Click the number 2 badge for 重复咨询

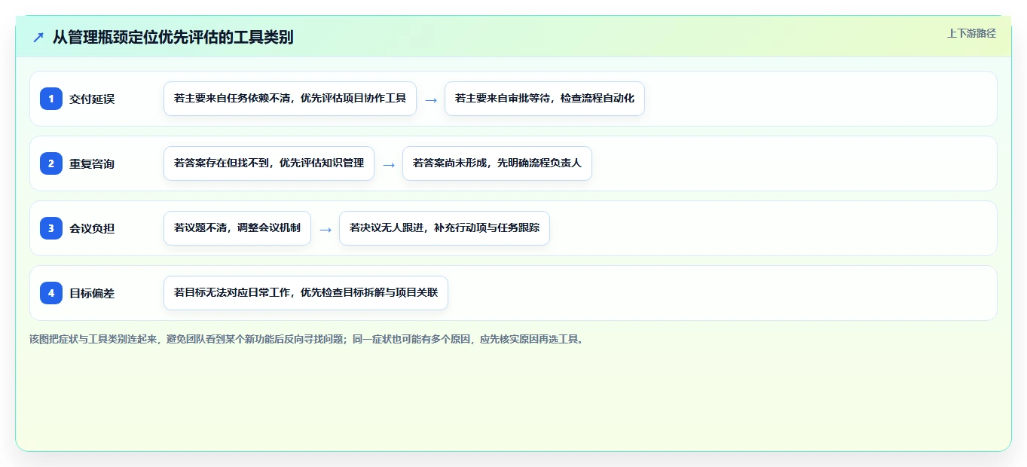click(51, 163)
